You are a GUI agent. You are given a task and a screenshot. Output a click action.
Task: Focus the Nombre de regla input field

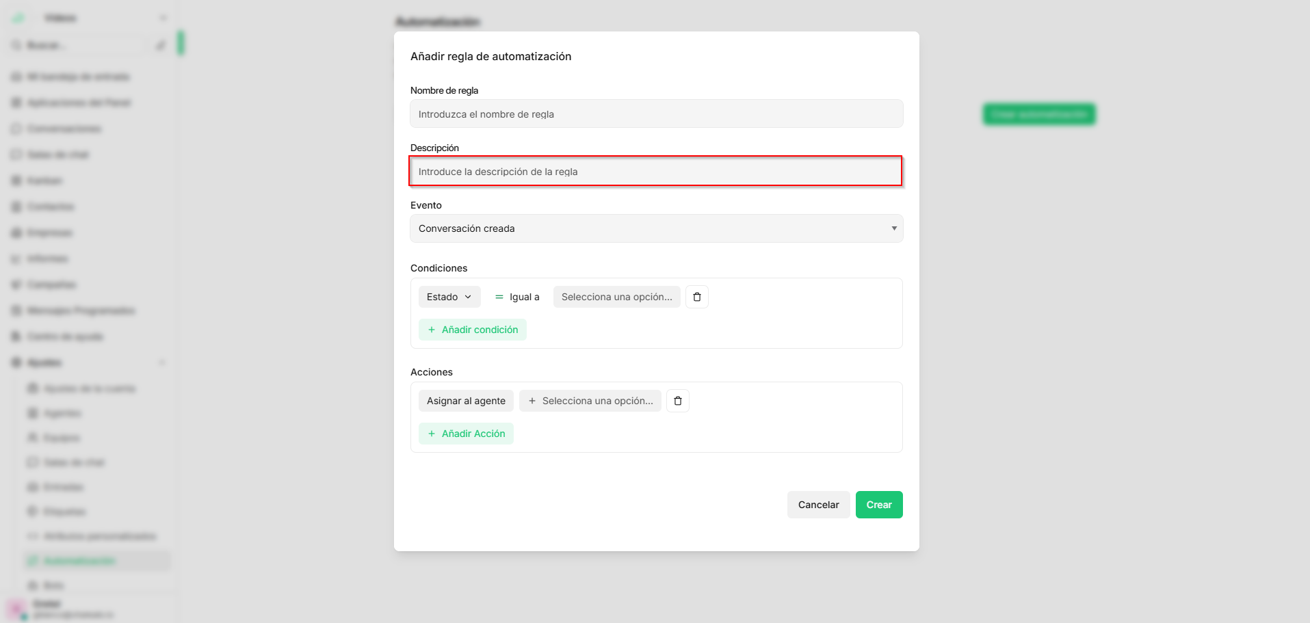coord(656,114)
